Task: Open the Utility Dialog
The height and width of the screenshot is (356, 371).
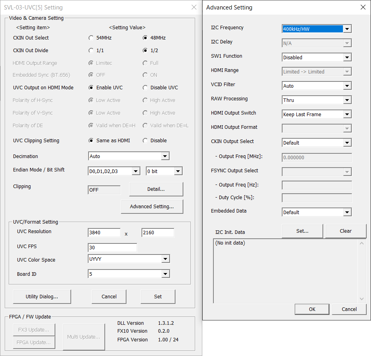Action: coord(42,297)
